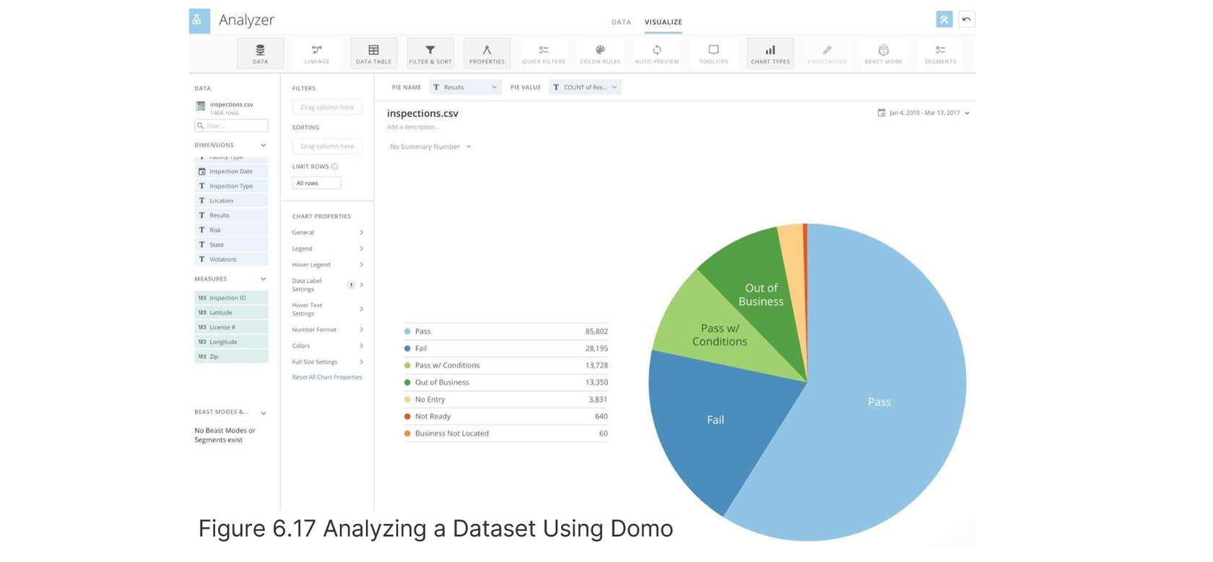Viewport: 1213px width, 562px height.
Task: Toggle Auto Preview
Action: click(x=657, y=53)
